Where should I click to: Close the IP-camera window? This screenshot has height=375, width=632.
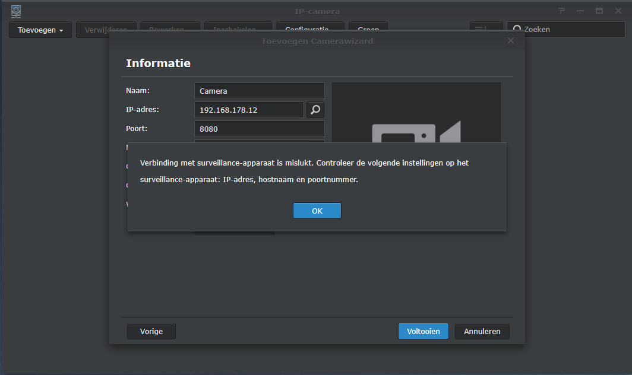[618, 11]
